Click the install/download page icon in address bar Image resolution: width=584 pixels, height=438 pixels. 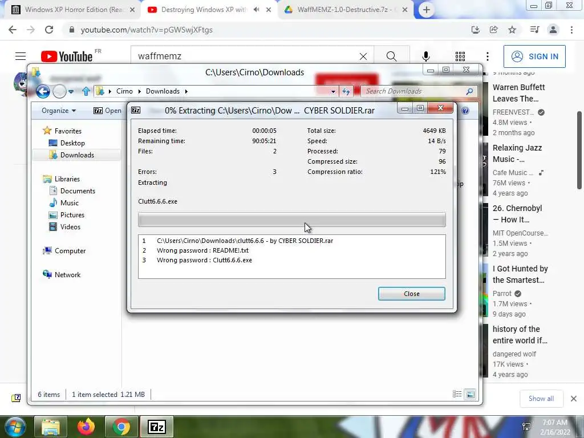(x=476, y=30)
